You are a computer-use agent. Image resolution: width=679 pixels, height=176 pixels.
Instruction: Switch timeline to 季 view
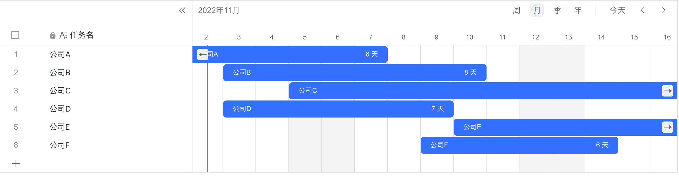[558, 11]
